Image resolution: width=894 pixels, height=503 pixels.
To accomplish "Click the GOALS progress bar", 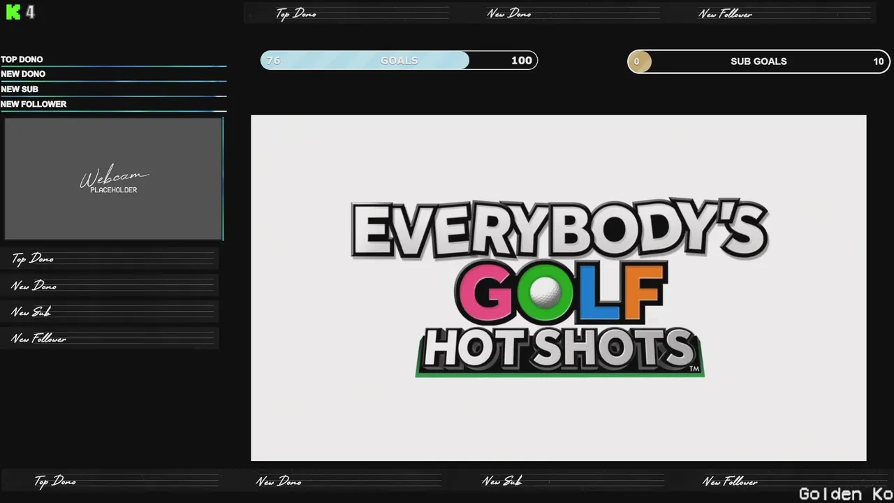I will point(399,60).
